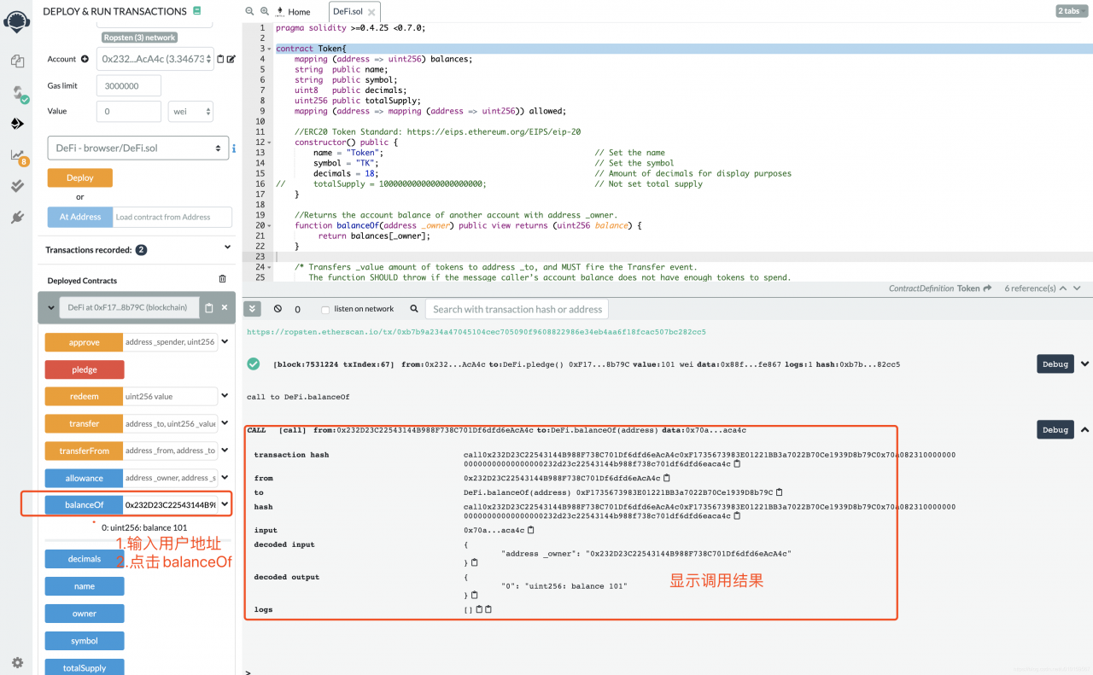Clear deployed contracts with the trash icon

(x=223, y=279)
